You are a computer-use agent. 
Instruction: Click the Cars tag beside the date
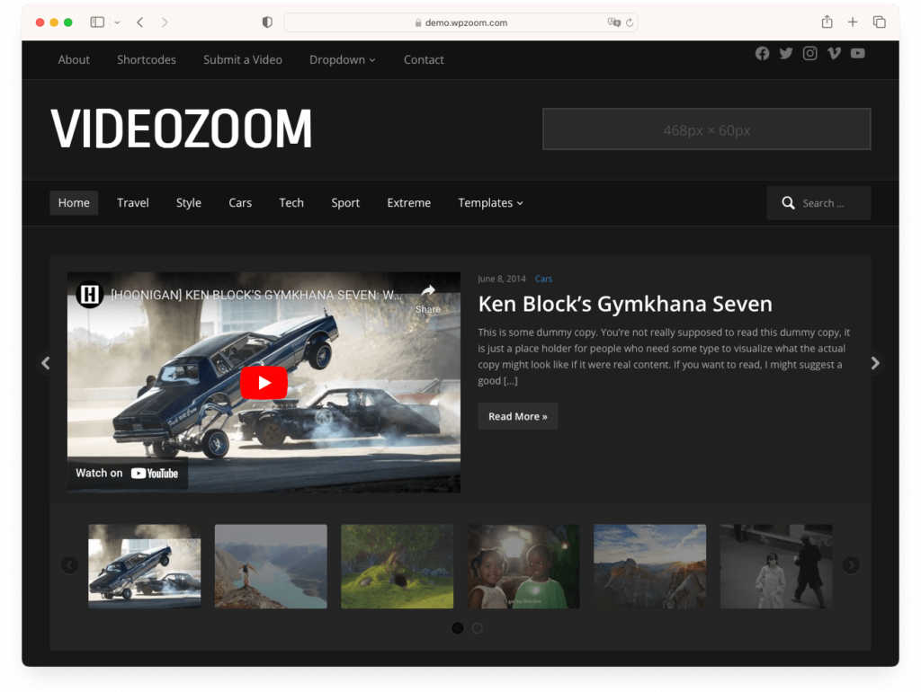coord(543,279)
